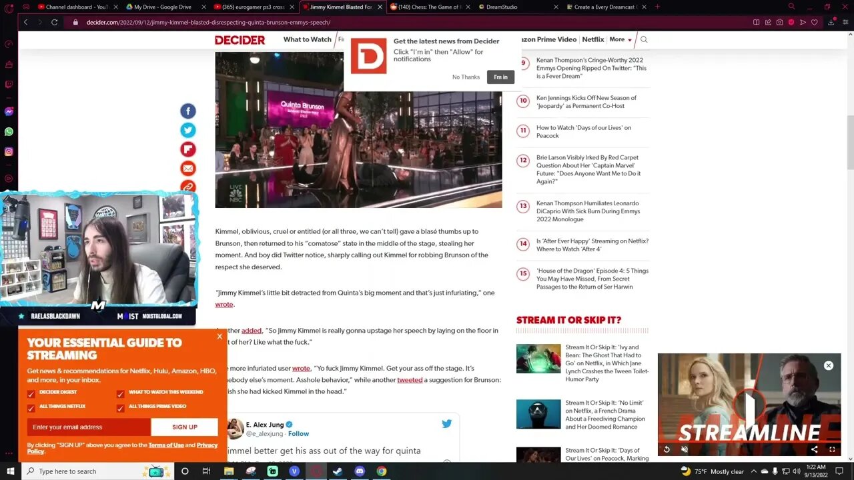Toggle All Things Prime Video checkbox
Screen dimensions: 854x480
pyautogui.click(x=120, y=408)
